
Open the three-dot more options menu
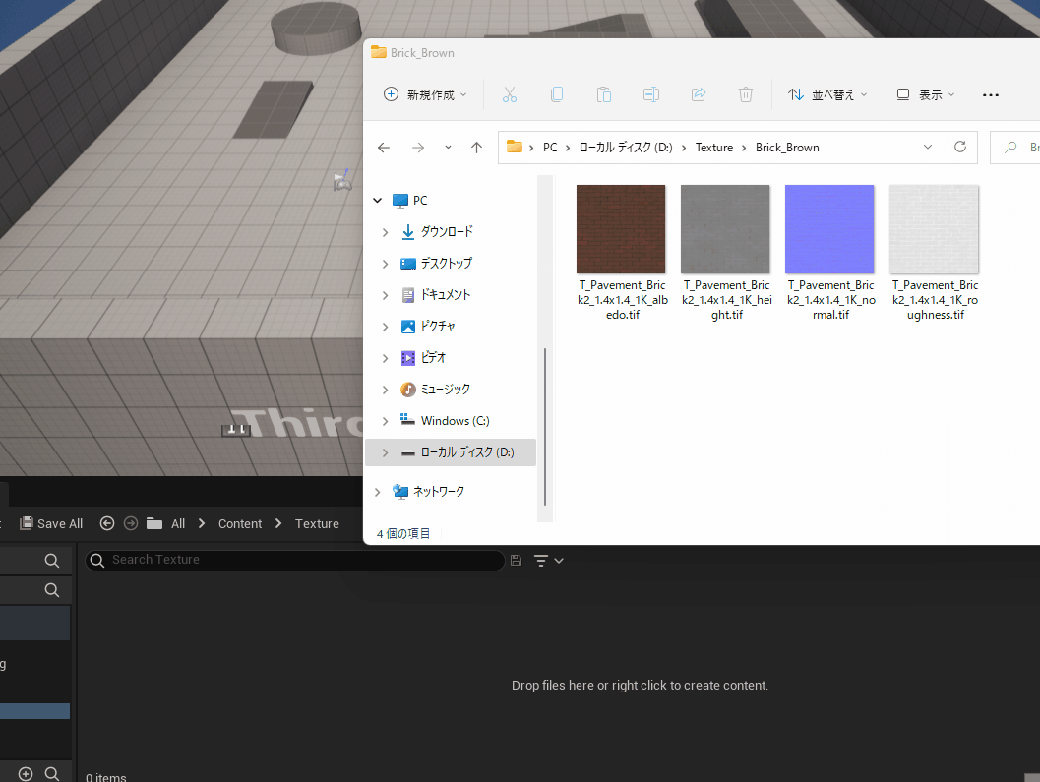click(x=990, y=94)
